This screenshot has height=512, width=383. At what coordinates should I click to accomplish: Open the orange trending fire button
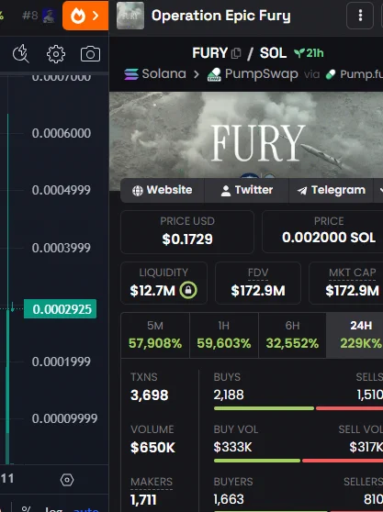[85, 16]
